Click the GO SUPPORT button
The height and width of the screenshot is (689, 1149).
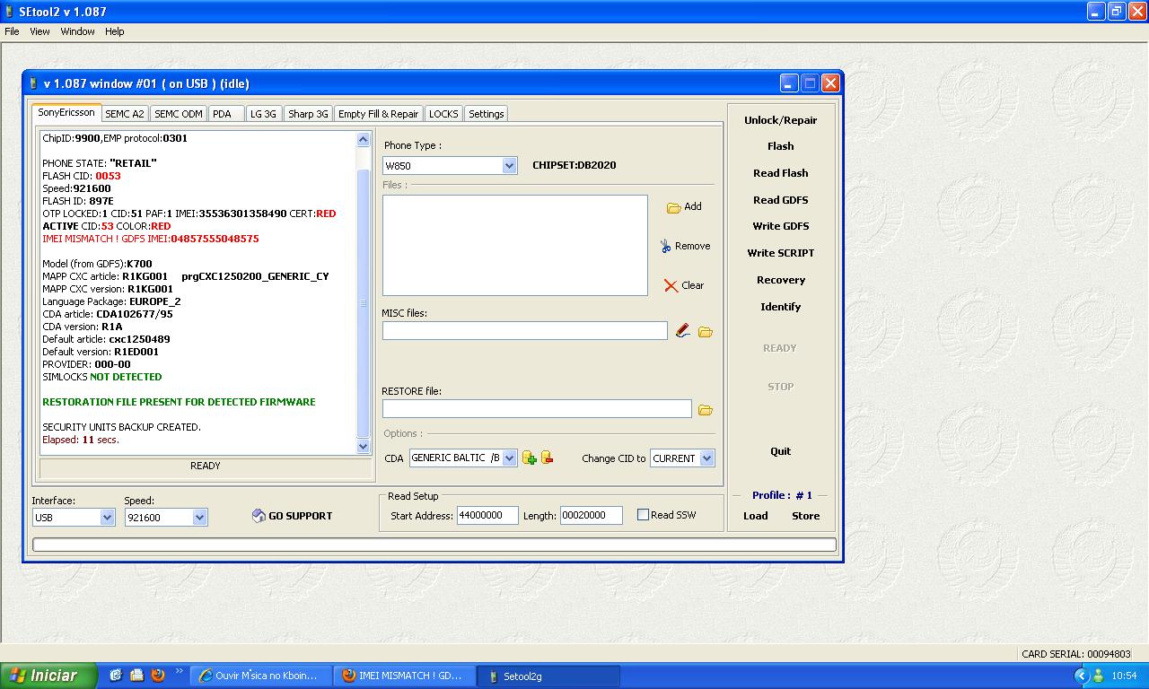click(293, 516)
